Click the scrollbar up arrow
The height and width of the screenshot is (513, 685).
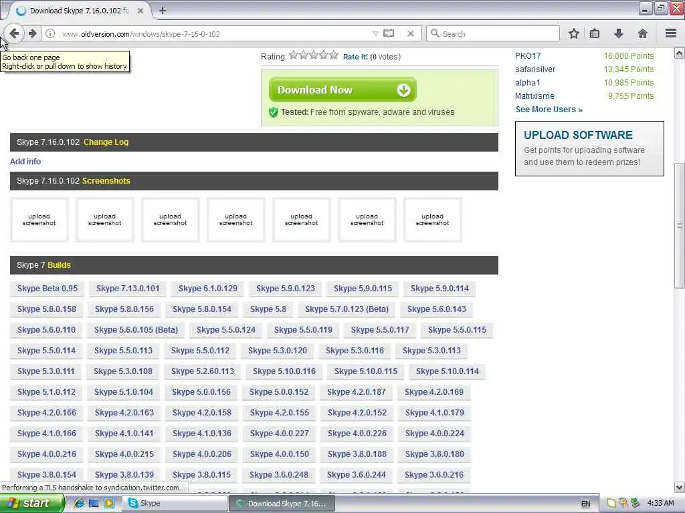click(680, 53)
